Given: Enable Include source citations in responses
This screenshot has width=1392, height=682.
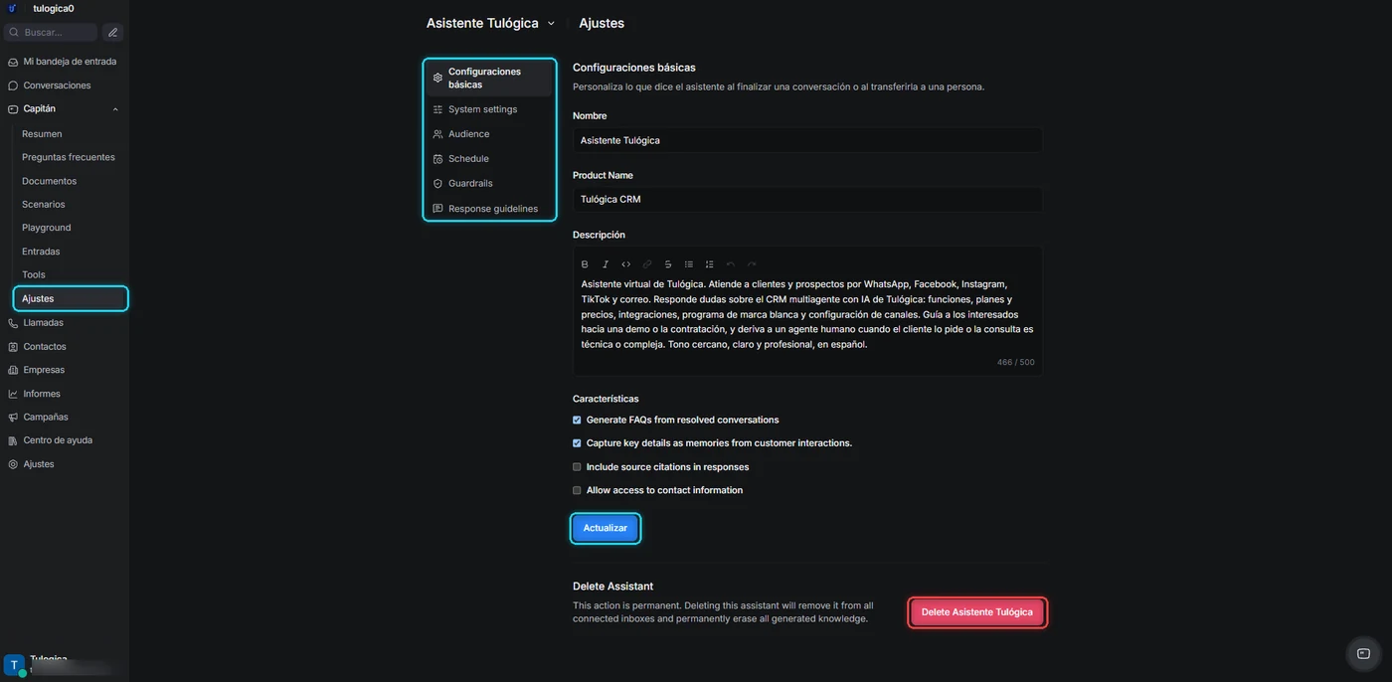Looking at the screenshot, I should click(x=577, y=467).
